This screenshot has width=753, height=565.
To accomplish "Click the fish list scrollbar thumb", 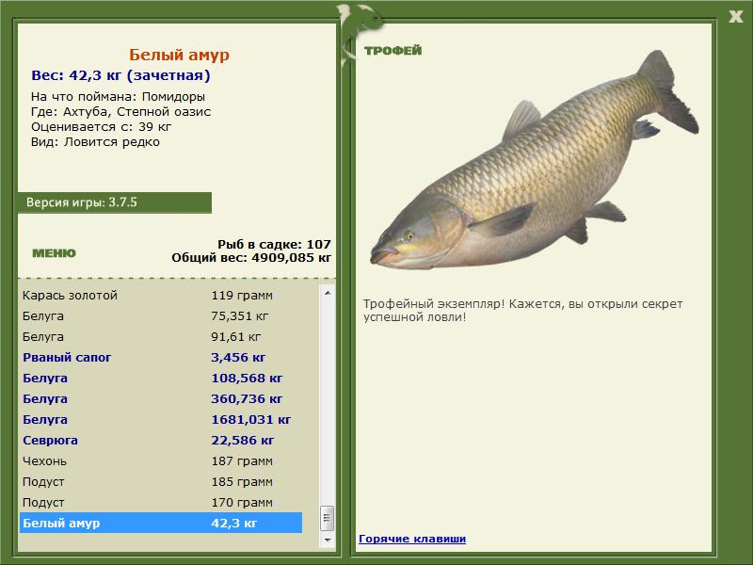I will click(328, 518).
